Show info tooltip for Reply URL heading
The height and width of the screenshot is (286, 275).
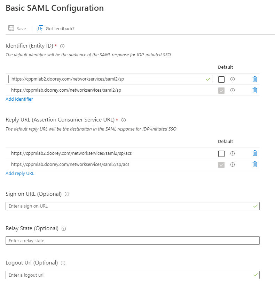124,120
